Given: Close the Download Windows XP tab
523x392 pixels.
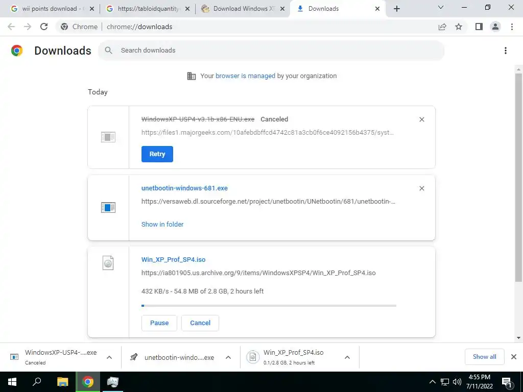Looking at the screenshot, I should [282, 9].
